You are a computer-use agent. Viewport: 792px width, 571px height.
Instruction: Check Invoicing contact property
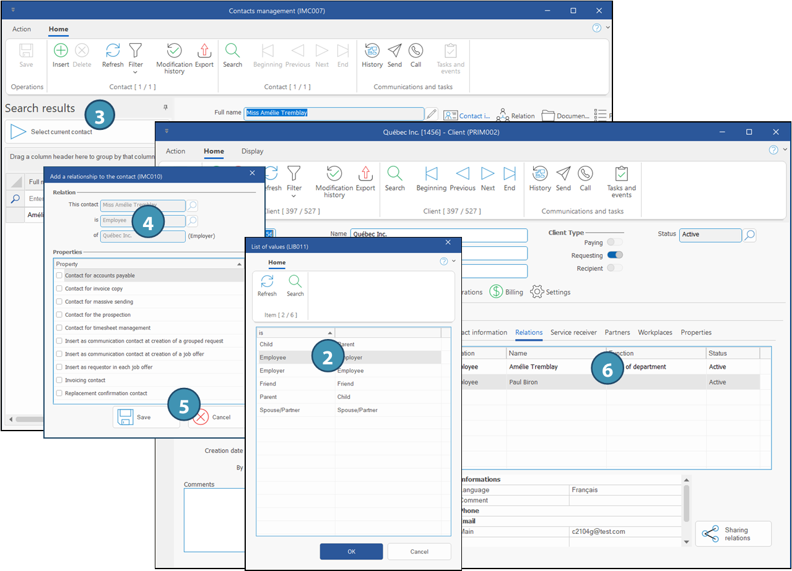59,380
